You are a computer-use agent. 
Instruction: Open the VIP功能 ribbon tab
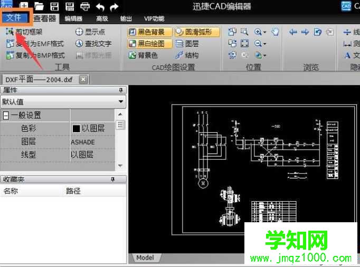pos(154,18)
